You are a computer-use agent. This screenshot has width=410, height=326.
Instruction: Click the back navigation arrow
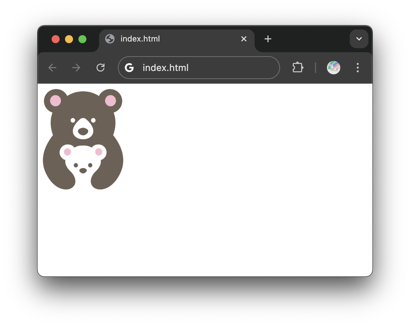52,68
